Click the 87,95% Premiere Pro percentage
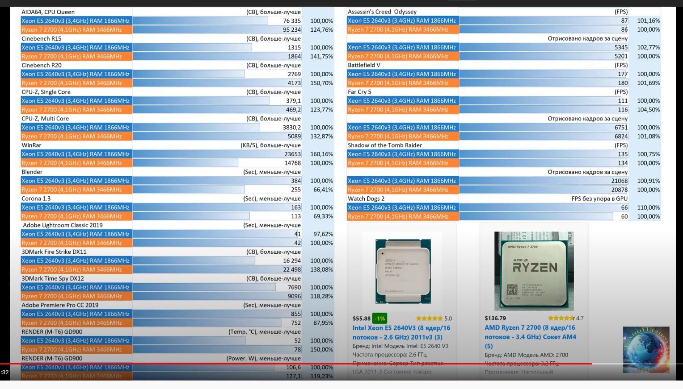The width and height of the screenshot is (683, 389). pos(324,323)
